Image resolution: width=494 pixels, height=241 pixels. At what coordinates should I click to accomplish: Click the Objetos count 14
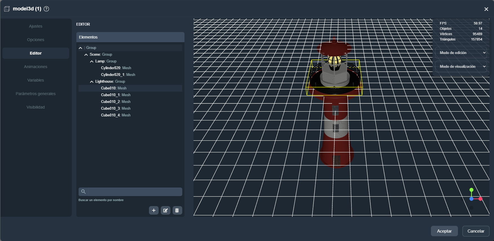(480, 29)
